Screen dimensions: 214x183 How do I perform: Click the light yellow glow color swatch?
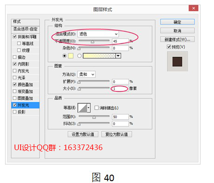[x=71, y=56]
